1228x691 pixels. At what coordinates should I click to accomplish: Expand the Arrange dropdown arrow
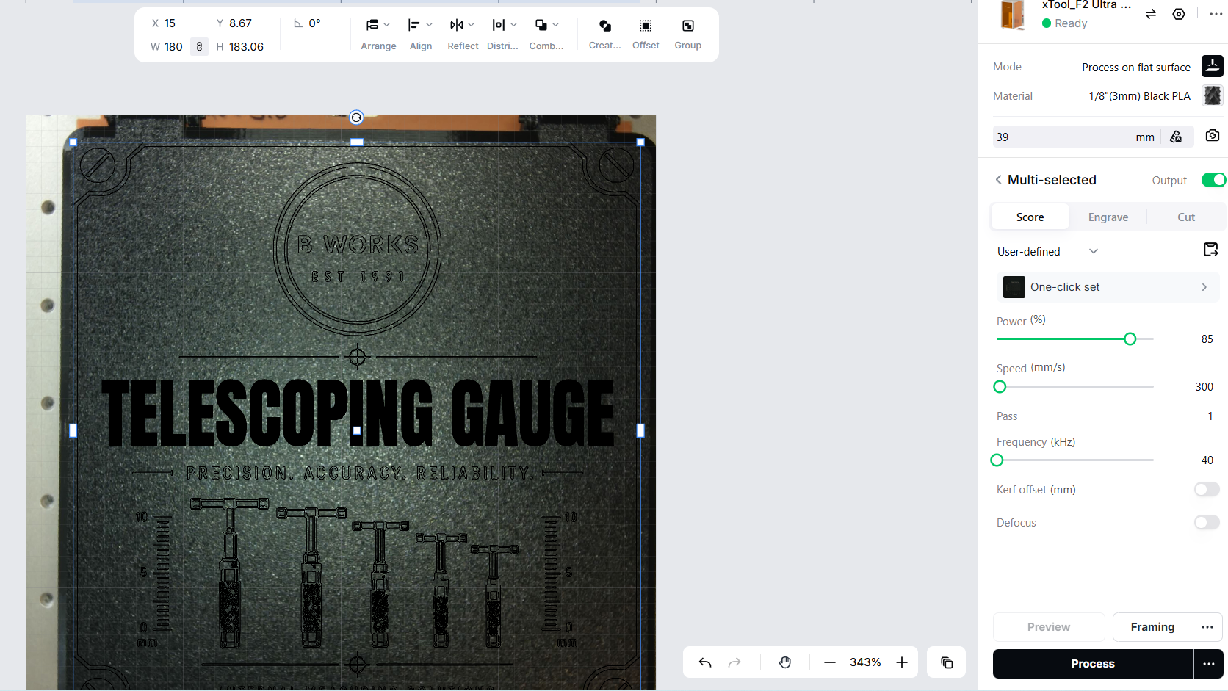tap(386, 25)
